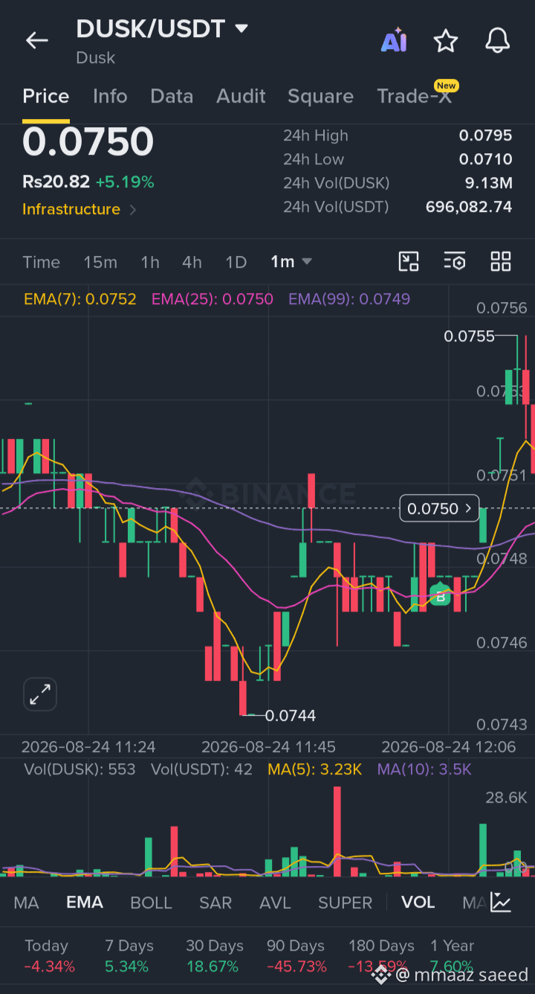Toggle the VOL sub-indicator
The height and width of the screenshot is (994, 535).
(x=418, y=902)
